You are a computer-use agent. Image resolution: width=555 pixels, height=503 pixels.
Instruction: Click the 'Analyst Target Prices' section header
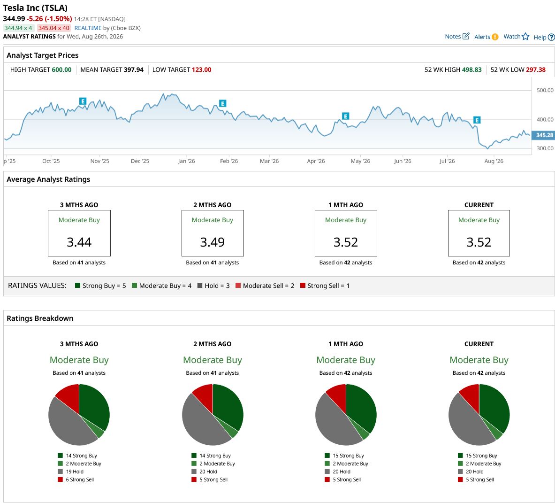tap(43, 55)
